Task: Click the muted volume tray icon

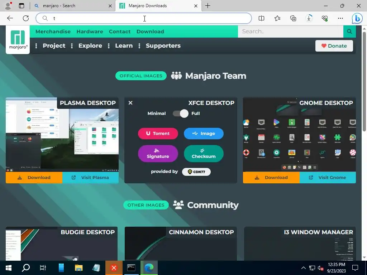Action: (320, 268)
